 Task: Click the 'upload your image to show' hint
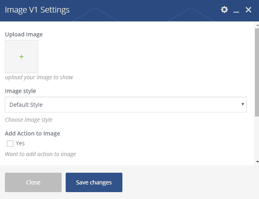coord(39,77)
